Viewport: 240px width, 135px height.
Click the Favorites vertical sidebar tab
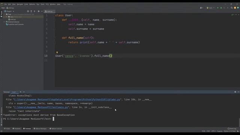click(x=1, y=121)
